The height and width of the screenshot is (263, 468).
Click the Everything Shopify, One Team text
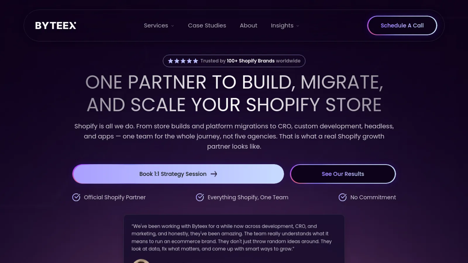[x=248, y=197]
